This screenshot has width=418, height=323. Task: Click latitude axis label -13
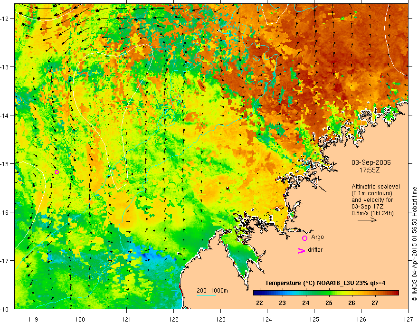pos(5,66)
